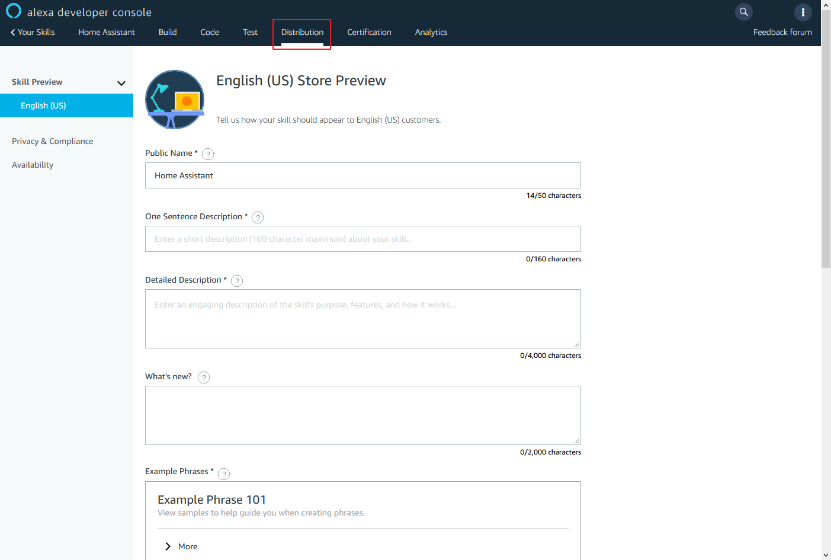Click help icon for Example Phrases
831x560 pixels.
(224, 474)
